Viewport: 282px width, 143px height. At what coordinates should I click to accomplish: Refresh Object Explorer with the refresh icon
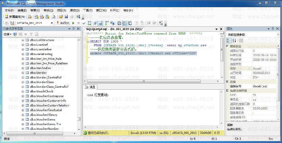(37, 34)
